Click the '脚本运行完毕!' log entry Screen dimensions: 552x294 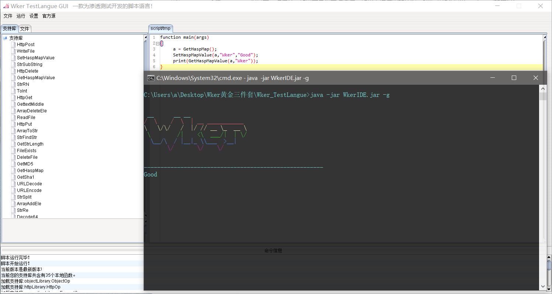pyautogui.click(x=15, y=258)
